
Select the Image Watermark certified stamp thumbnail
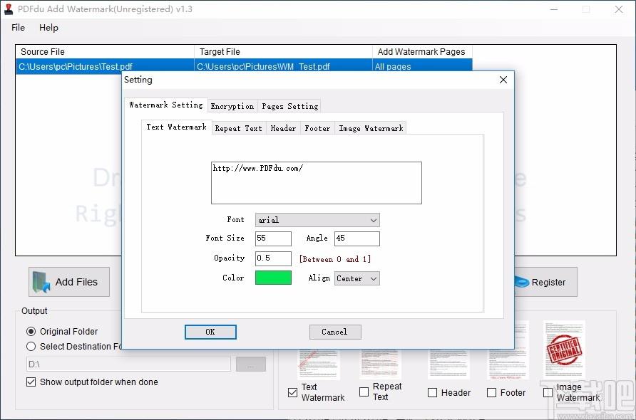[564, 349]
